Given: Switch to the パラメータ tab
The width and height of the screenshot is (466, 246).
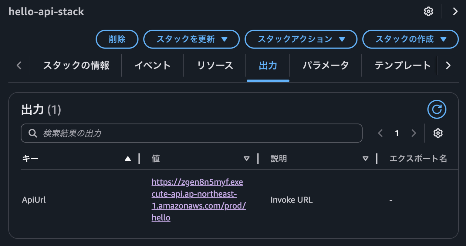Looking at the screenshot, I should (326, 65).
